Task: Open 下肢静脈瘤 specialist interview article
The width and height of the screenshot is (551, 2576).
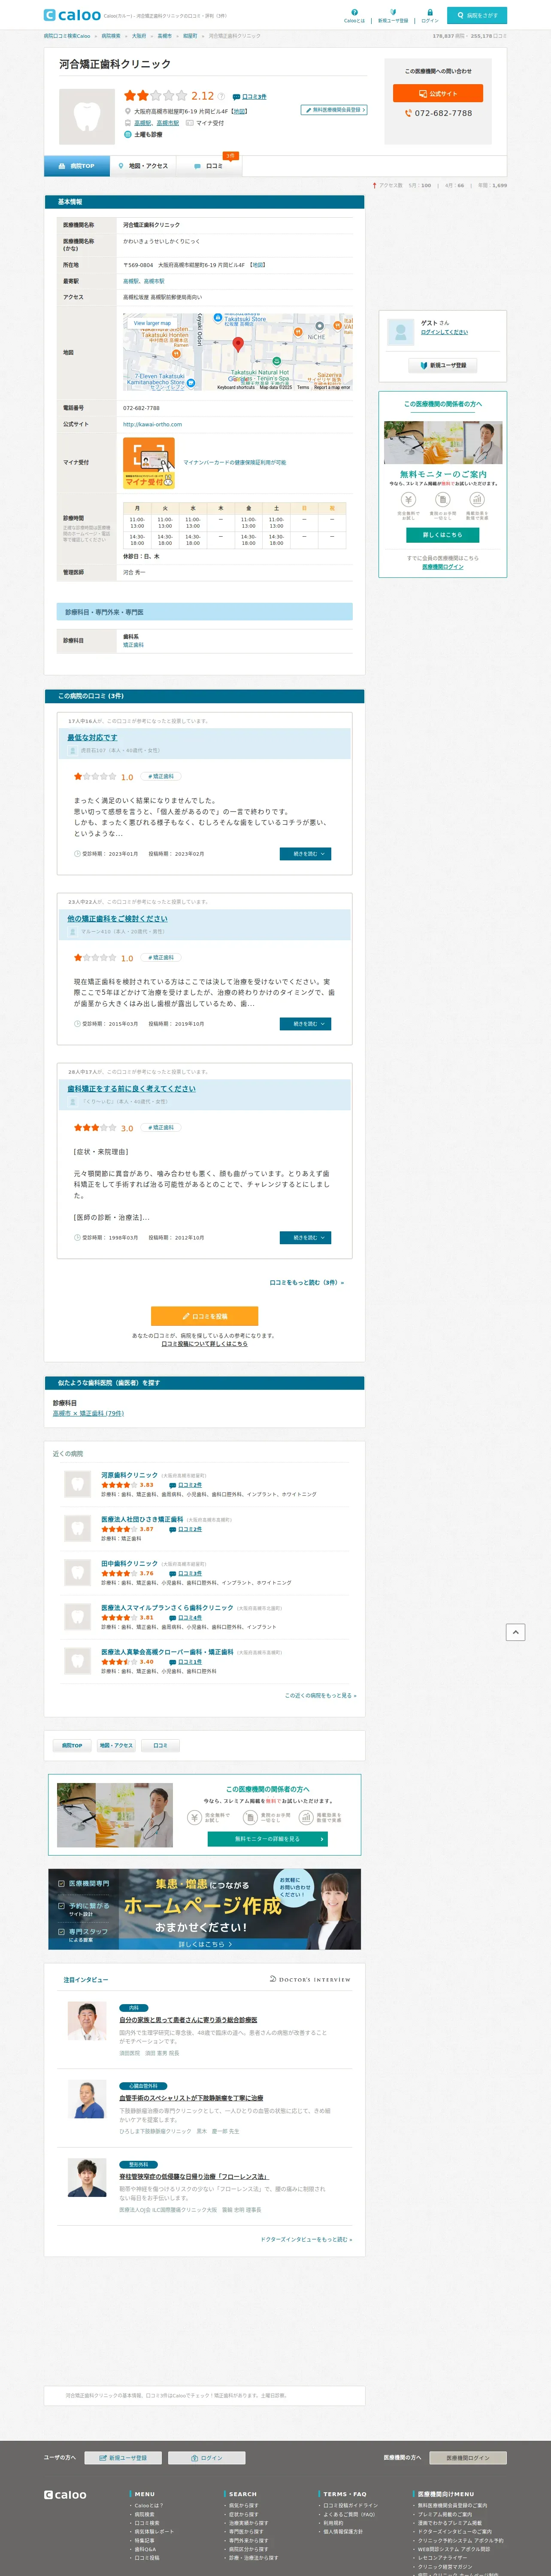Action: [191, 2098]
